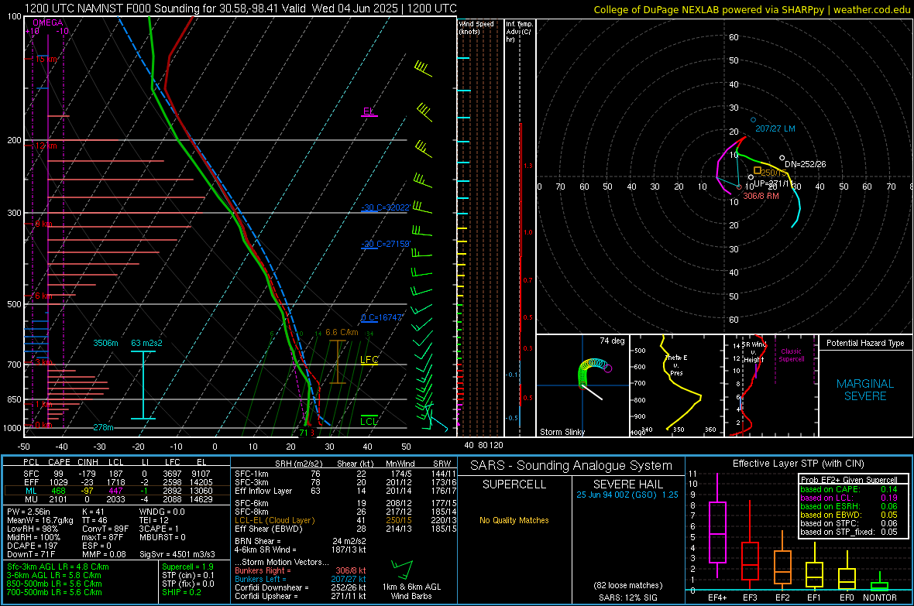
Task: Click the Supercell = 1.9 composite value
Action: coord(187,567)
